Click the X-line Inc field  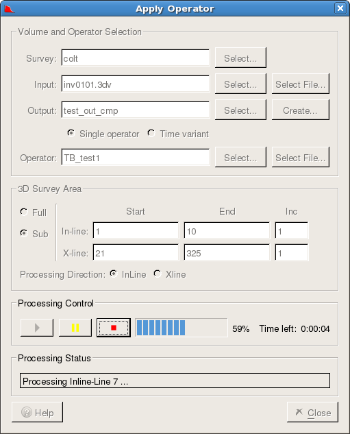(x=292, y=252)
